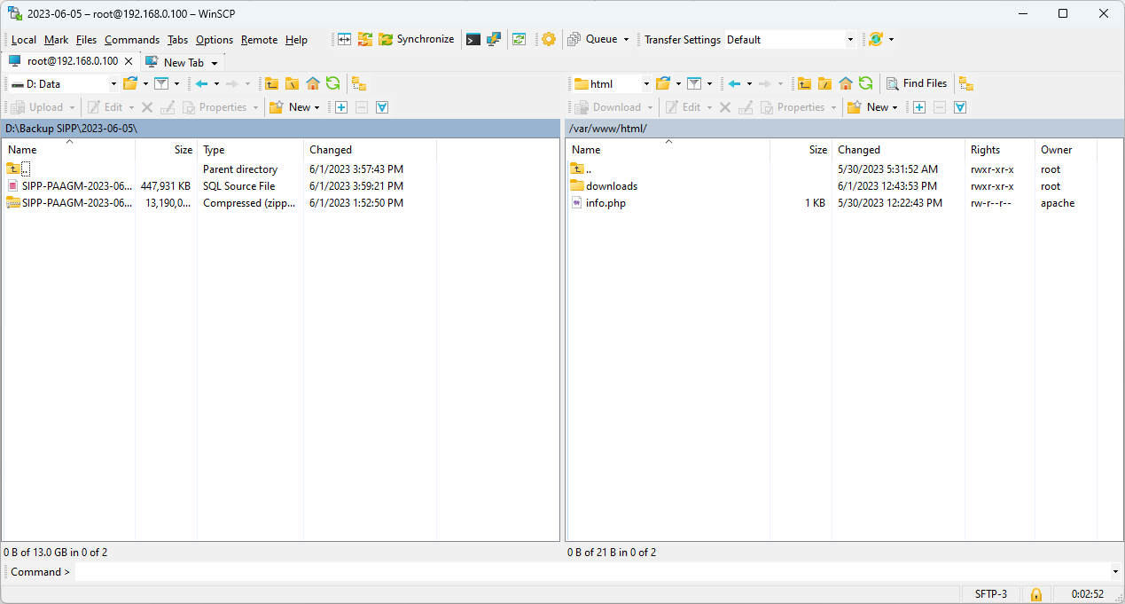Open the terminal console icon
Image resolution: width=1125 pixels, height=604 pixels.
point(473,39)
